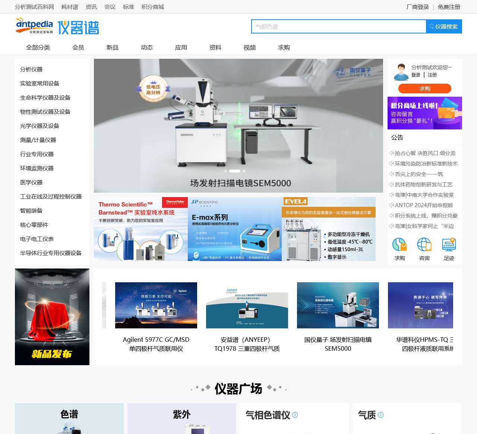Select 电子电工仪表 category

[37, 239]
